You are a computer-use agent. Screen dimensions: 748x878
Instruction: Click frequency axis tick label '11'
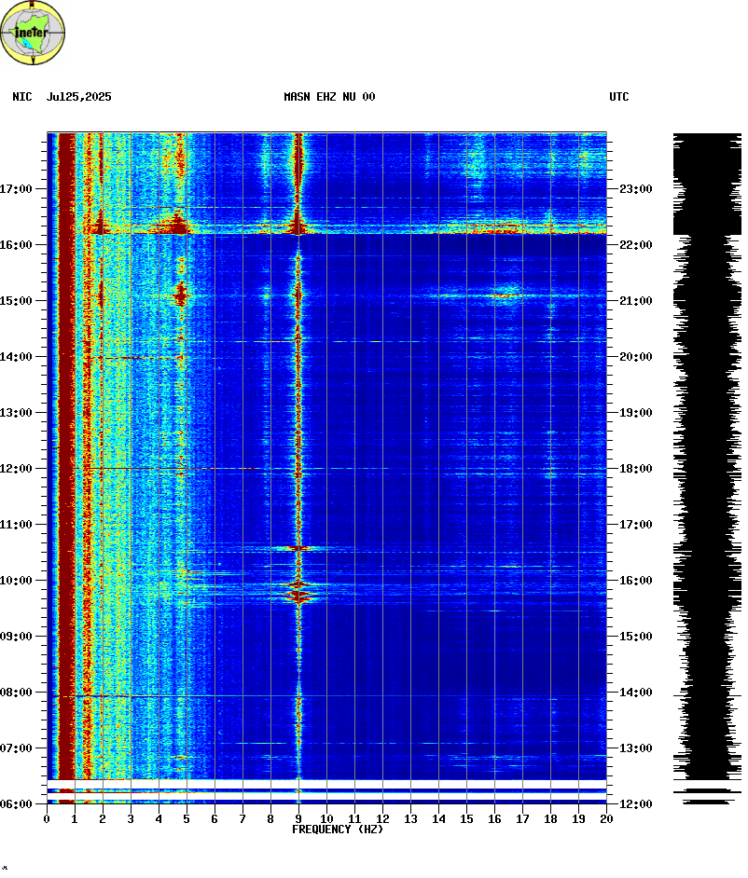click(x=354, y=819)
